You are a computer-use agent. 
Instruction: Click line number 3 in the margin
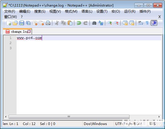pos(10,48)
